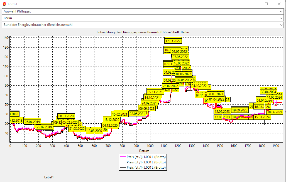Select the 17.03.2022 peak data label
Screen dimensions: 286x182
[173, 41]
